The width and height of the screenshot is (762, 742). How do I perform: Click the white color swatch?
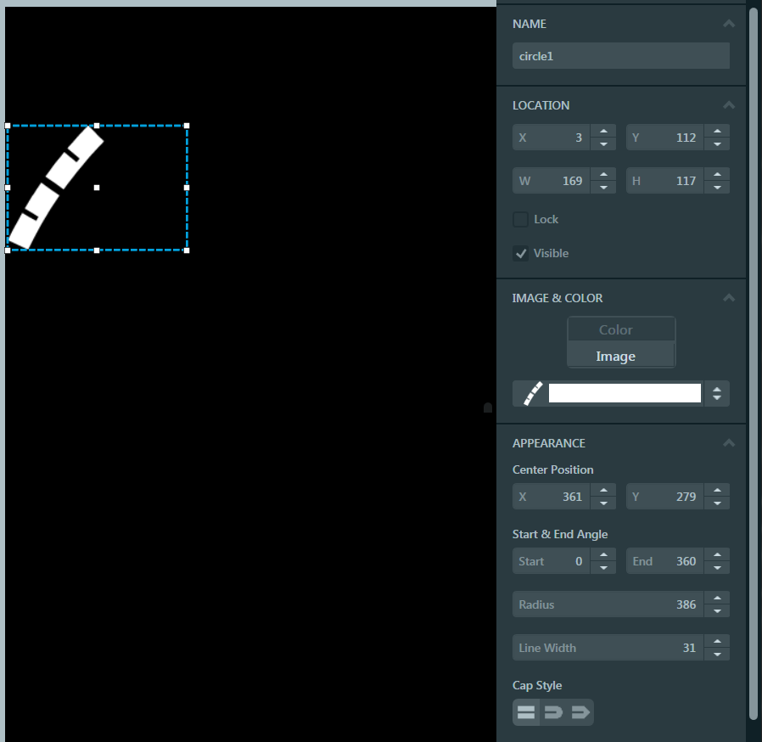(x=625, y=393)
